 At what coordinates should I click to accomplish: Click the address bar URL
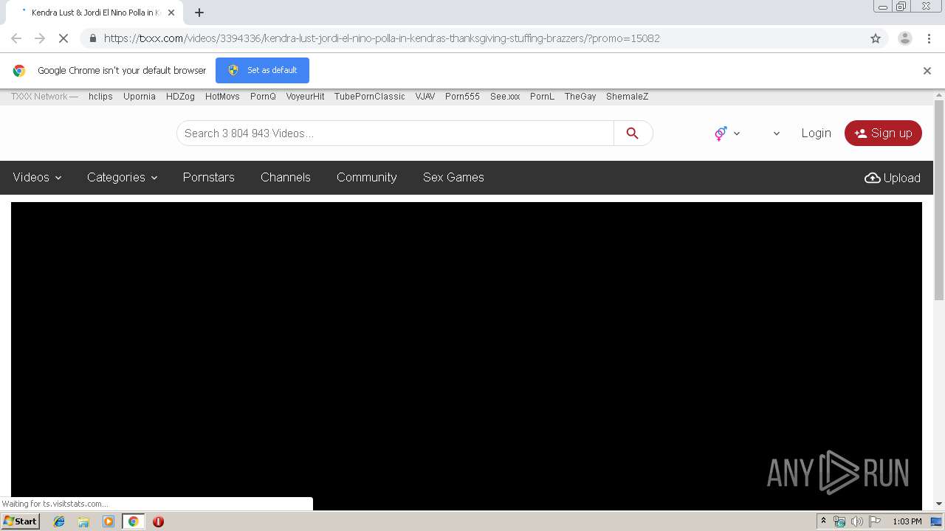click(382, 38)
